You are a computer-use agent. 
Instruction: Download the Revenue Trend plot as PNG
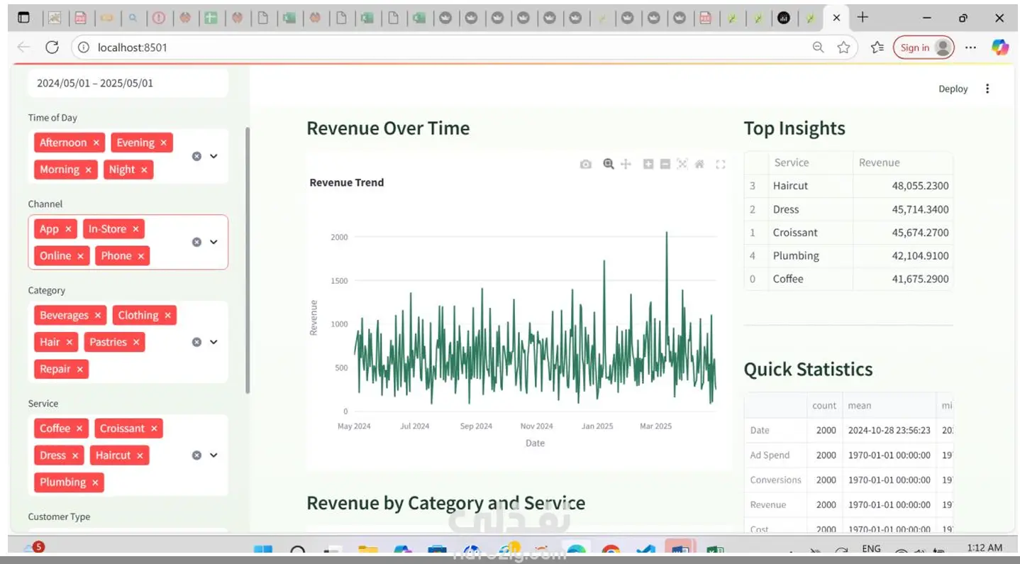click(585, 164)
